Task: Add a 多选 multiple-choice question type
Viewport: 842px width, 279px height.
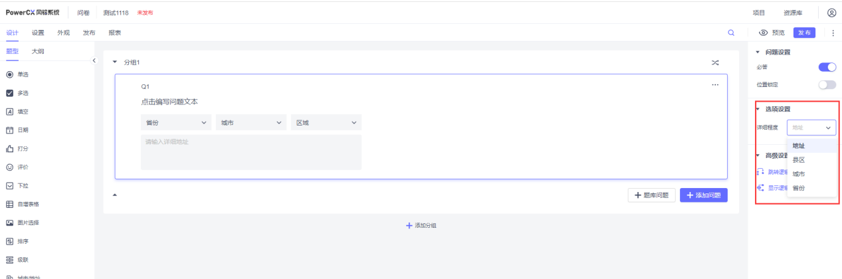Action: tap(23, 93)
